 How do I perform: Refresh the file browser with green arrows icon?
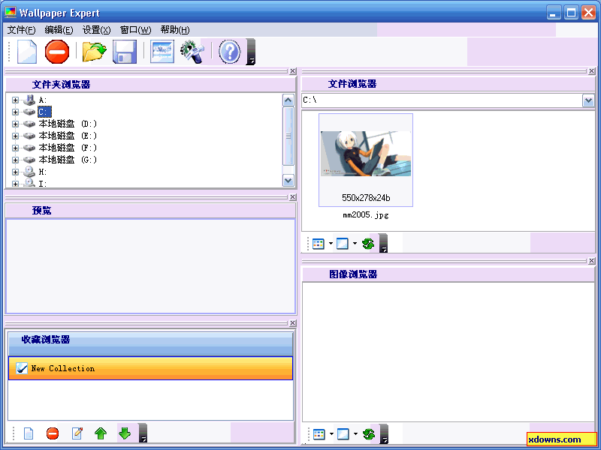pyautogui.click(x=368, y=244)
